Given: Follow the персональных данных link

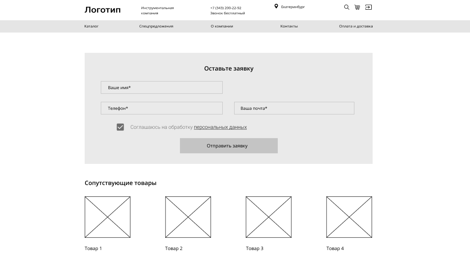Looking at the screenshot, I should coord(220,127).
